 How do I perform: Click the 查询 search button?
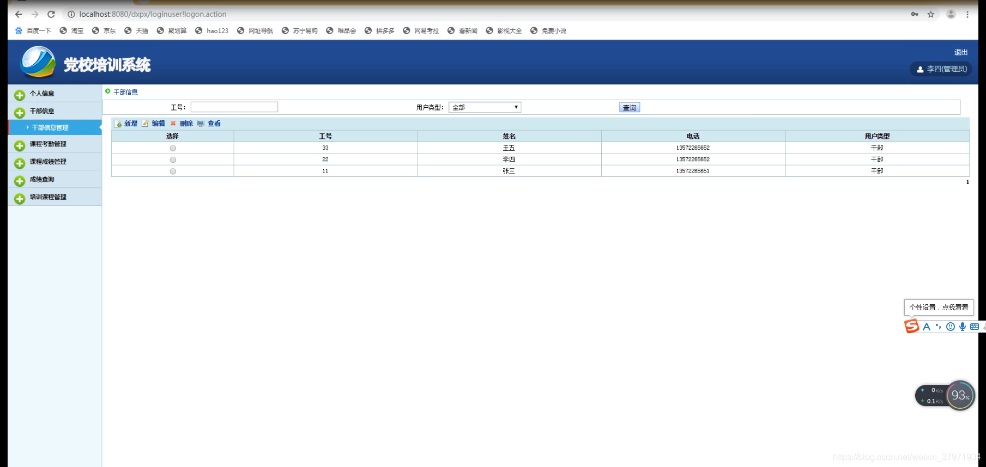click(630, 108)
